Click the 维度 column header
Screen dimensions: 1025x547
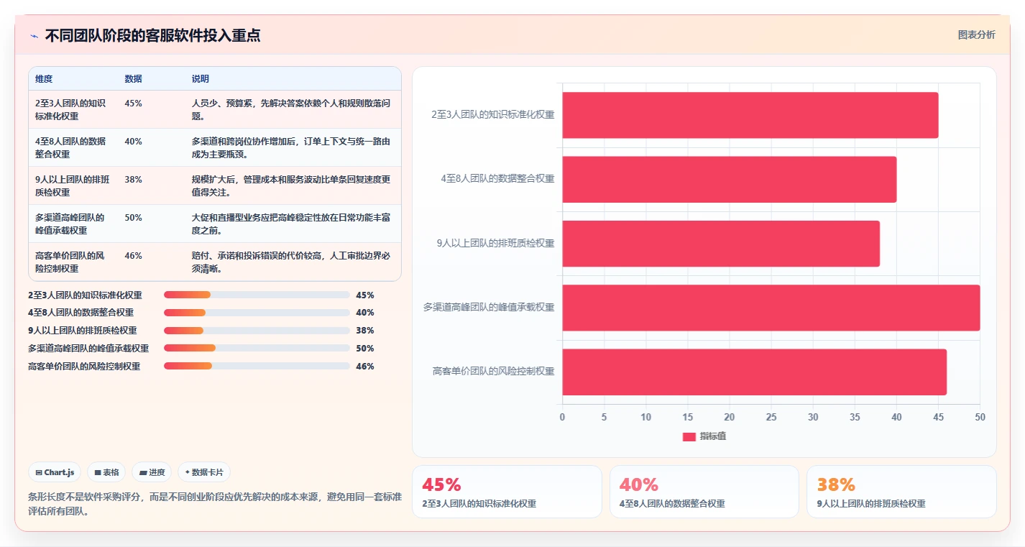(44, 79)
